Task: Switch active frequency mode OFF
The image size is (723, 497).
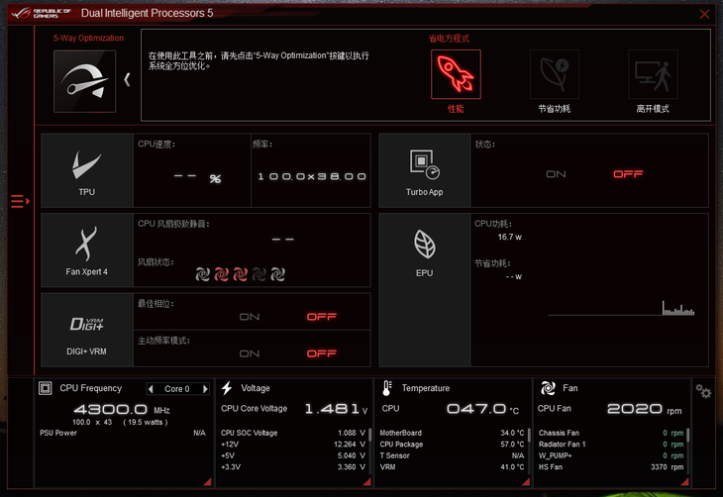Action: click(322, 353)
